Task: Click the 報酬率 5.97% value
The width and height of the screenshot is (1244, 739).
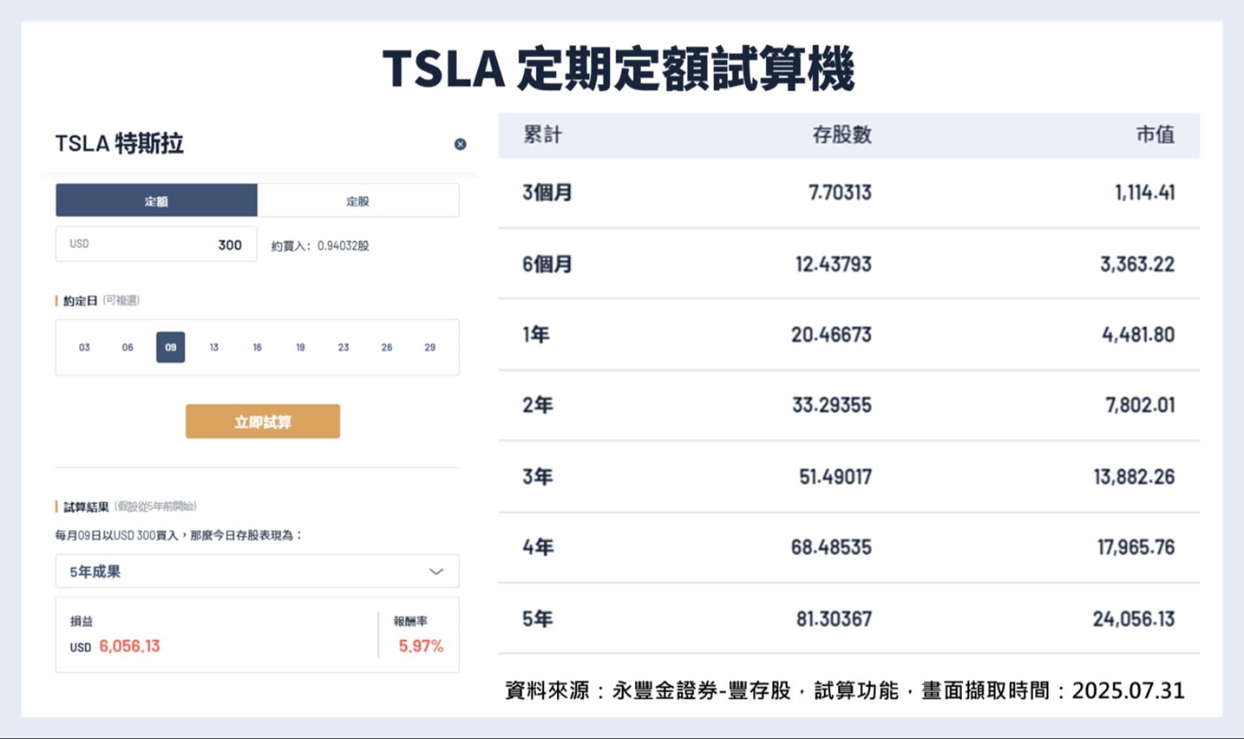Action: (x=420, y=646)
